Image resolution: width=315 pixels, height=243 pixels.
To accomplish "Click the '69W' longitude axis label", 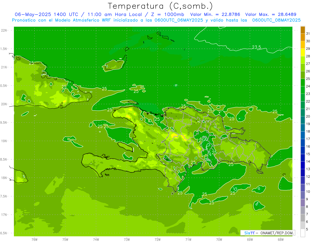I will pos(250,240).
